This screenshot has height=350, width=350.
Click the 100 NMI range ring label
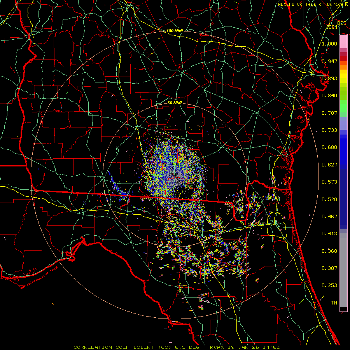[175, 31]
